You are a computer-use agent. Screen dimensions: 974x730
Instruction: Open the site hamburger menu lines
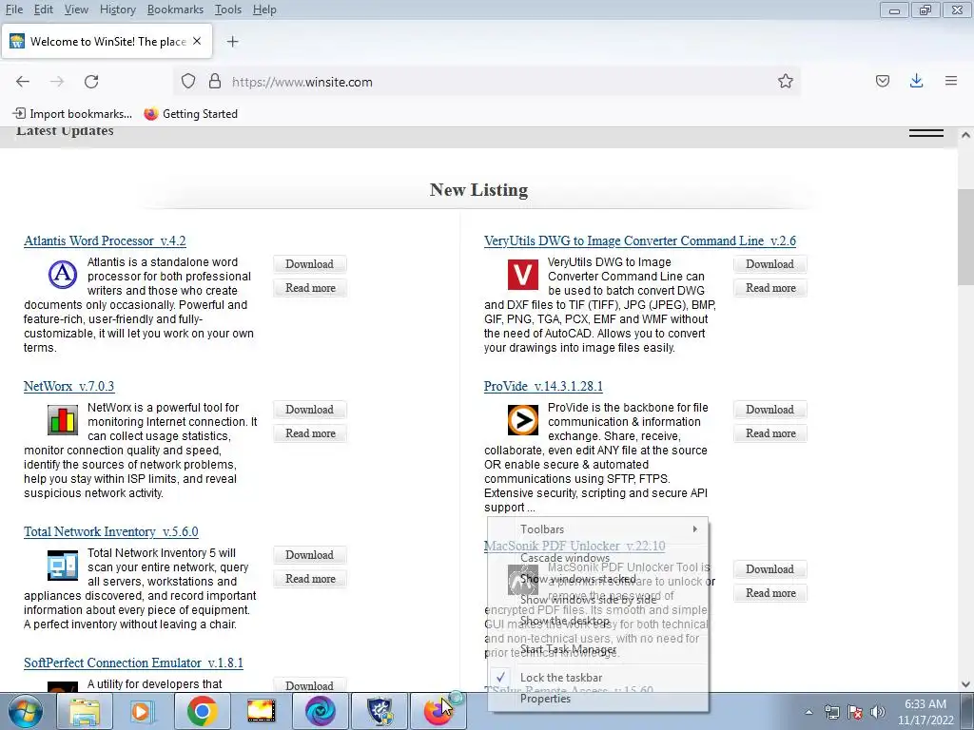[x=926, y=133]
